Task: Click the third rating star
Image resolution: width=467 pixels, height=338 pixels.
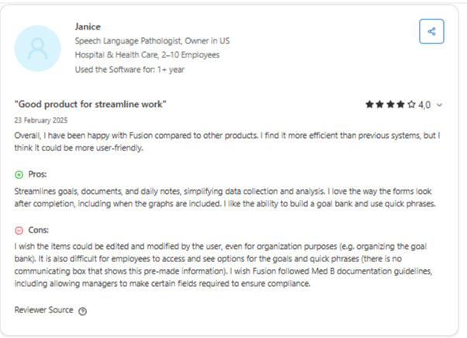Action: pos(390,105)
